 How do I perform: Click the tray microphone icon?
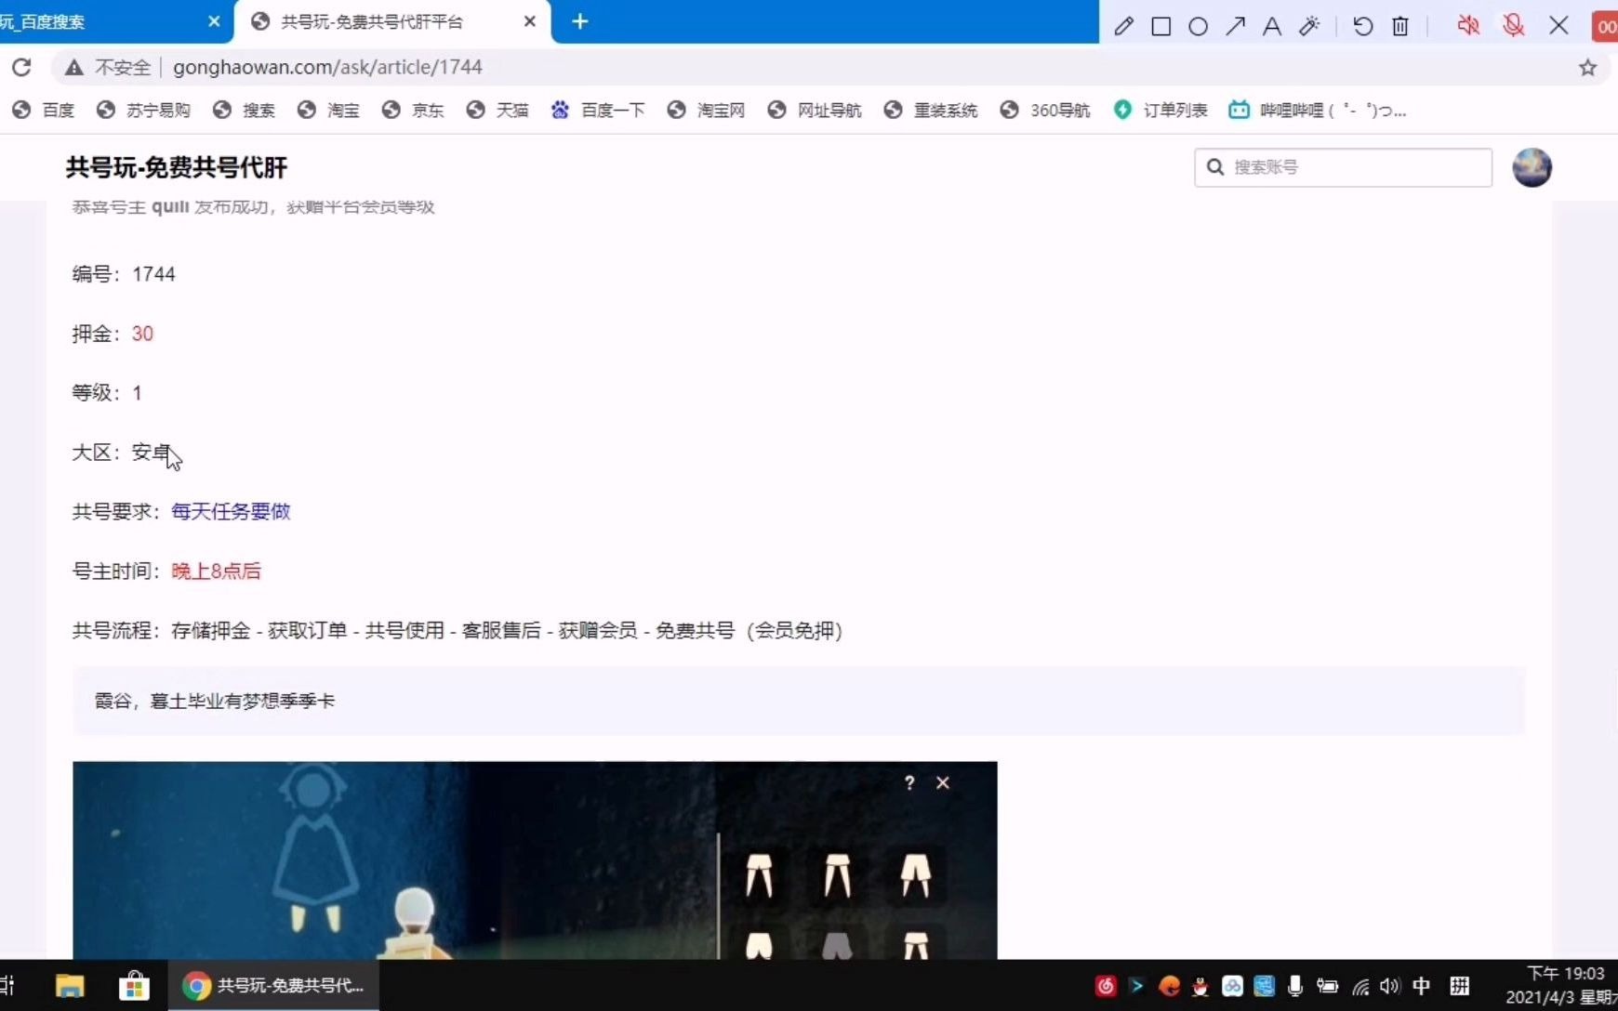click(1295, 986)
